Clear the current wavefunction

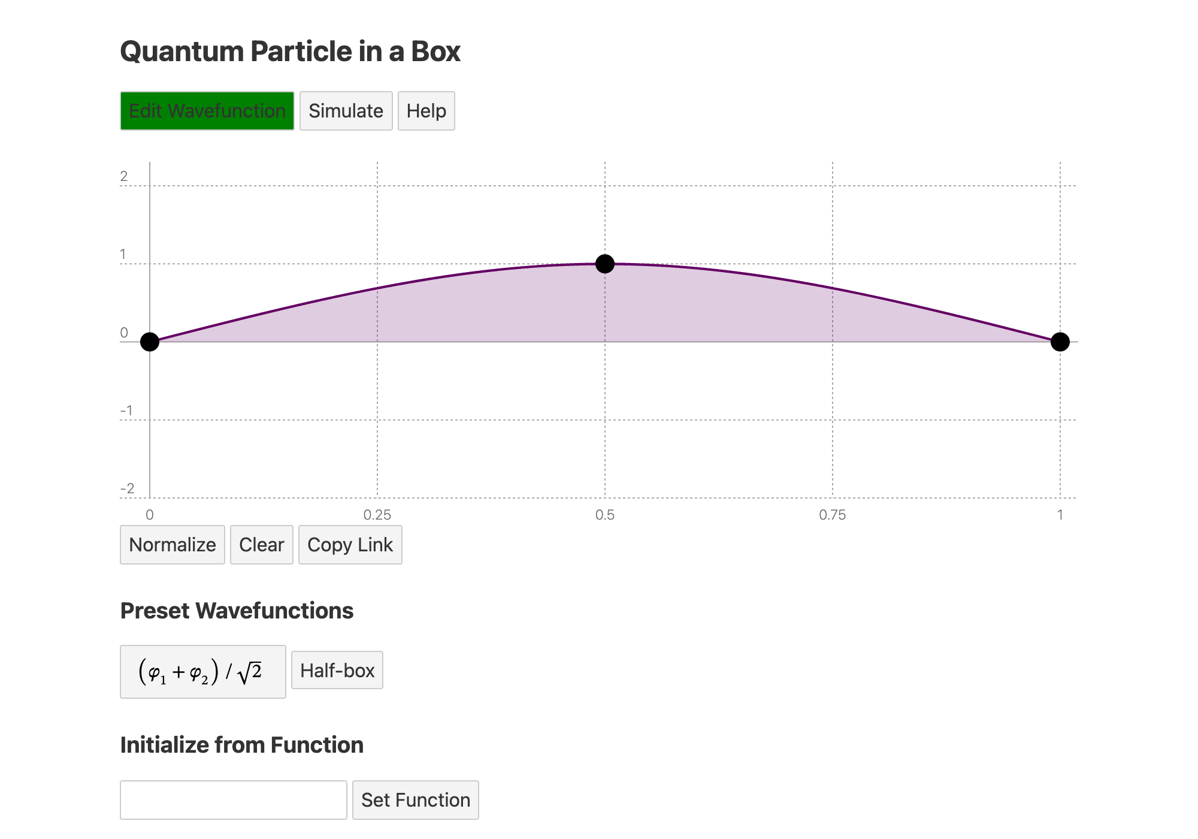261,545
